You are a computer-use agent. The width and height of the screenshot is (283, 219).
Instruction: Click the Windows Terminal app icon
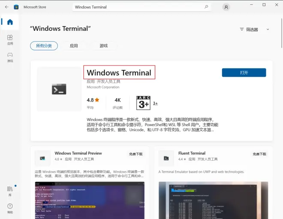pos(59,89)
